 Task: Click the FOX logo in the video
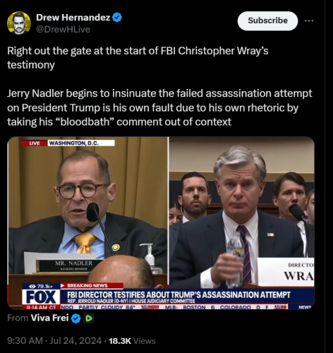[41, 297]
